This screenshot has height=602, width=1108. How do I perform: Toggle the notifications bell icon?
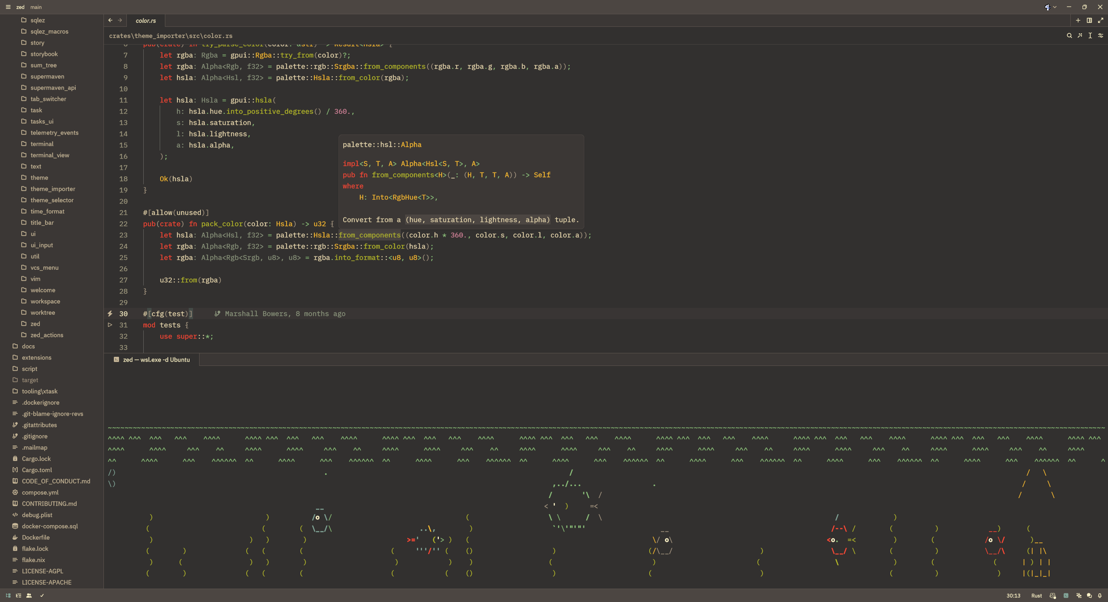point(1100,596)
